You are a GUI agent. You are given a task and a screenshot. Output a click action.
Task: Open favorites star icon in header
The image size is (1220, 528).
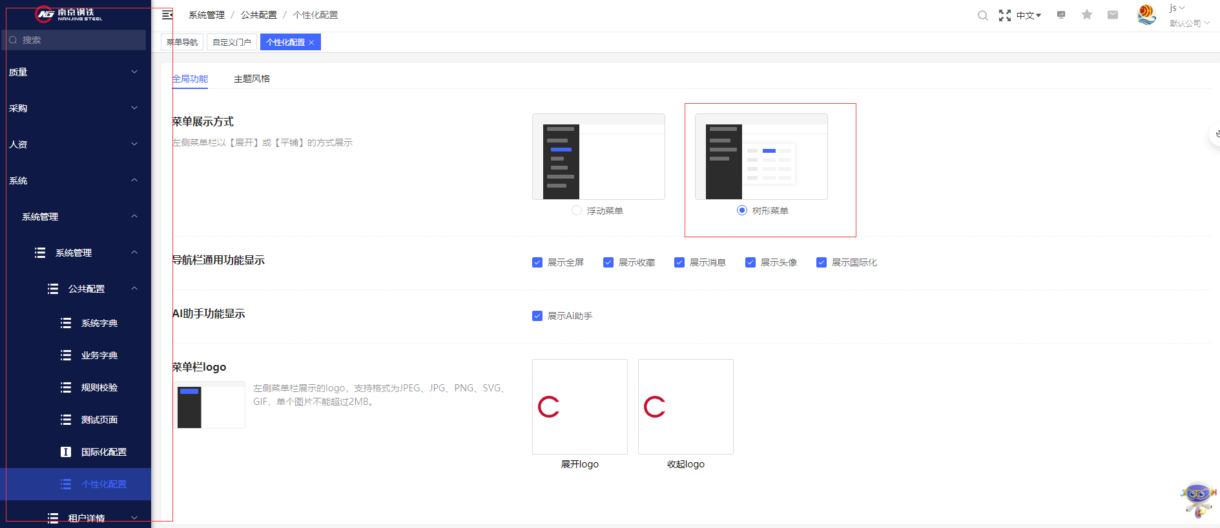[x=1087, y=14]
